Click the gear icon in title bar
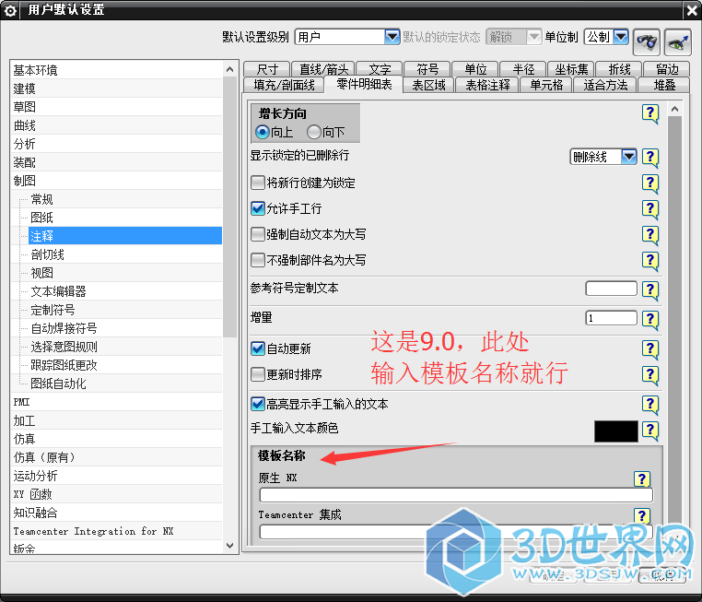 click(x=10, y=10)
